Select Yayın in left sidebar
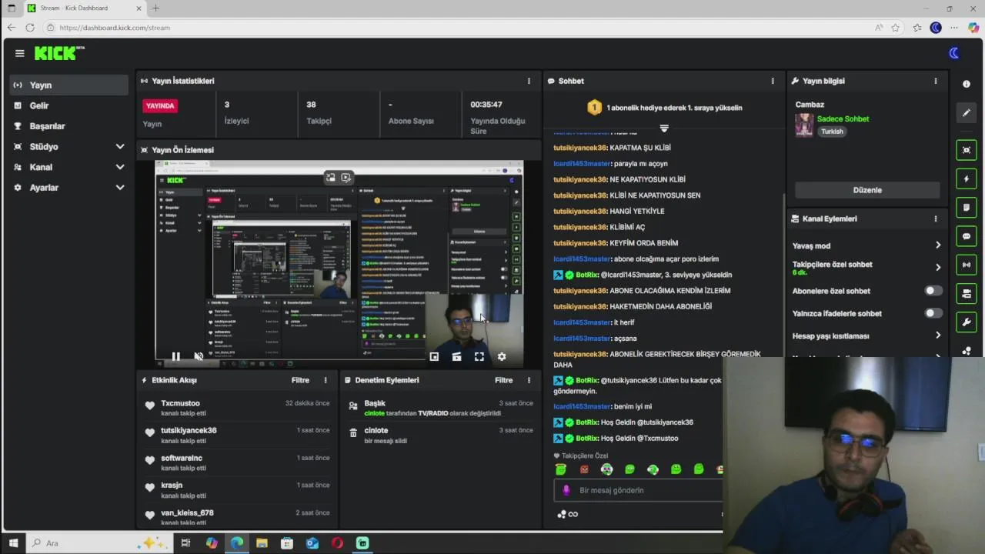The image size is (985, 554). (69, 85)
